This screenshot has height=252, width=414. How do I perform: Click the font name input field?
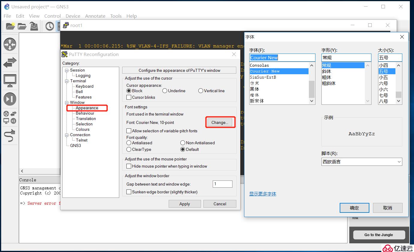[282, 57]
